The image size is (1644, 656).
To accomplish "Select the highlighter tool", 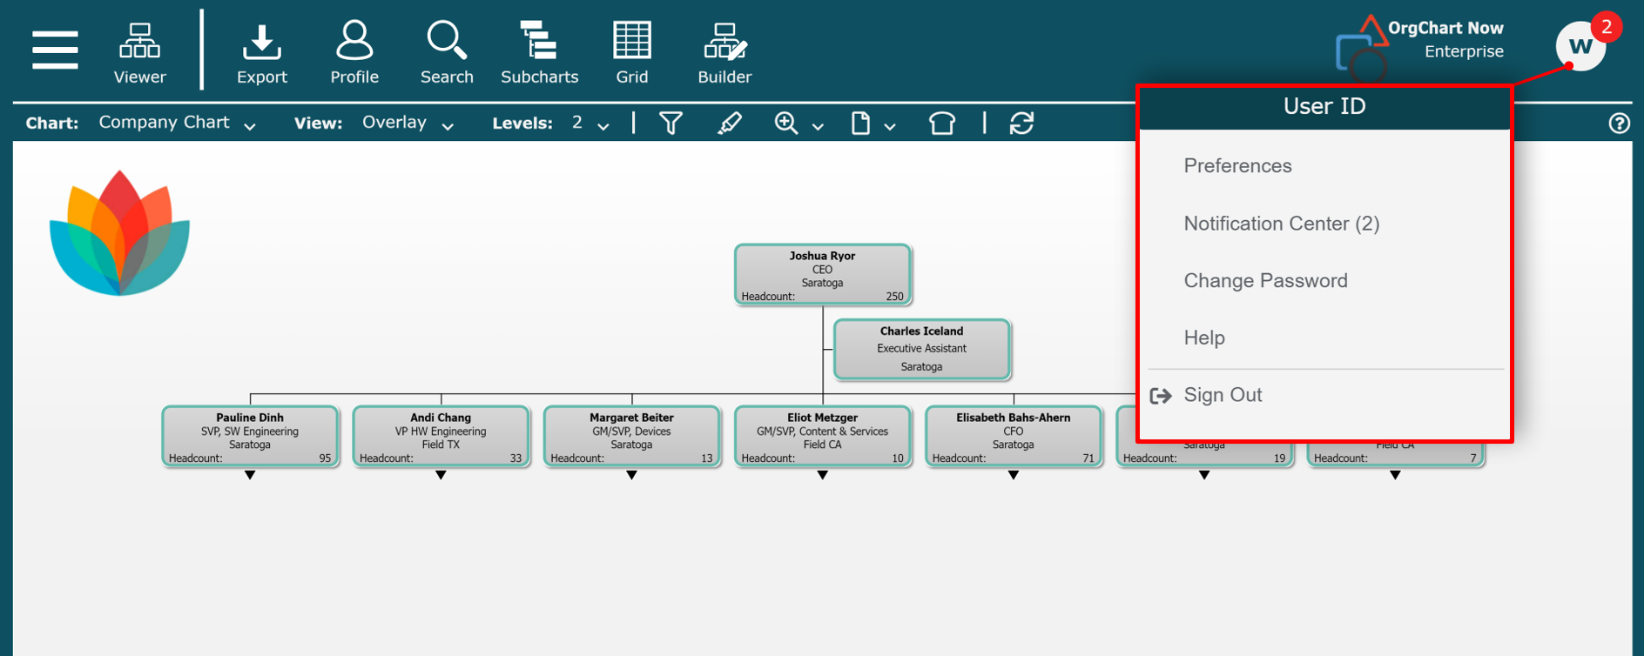I will pos(729,124).
